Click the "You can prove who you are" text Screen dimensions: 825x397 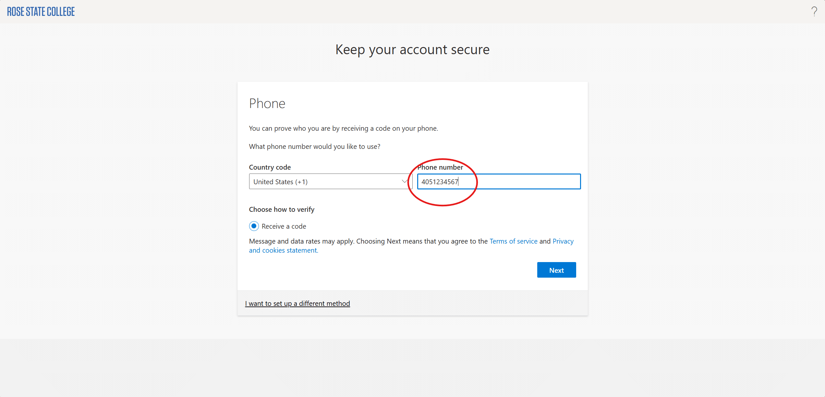pos(343,128)
